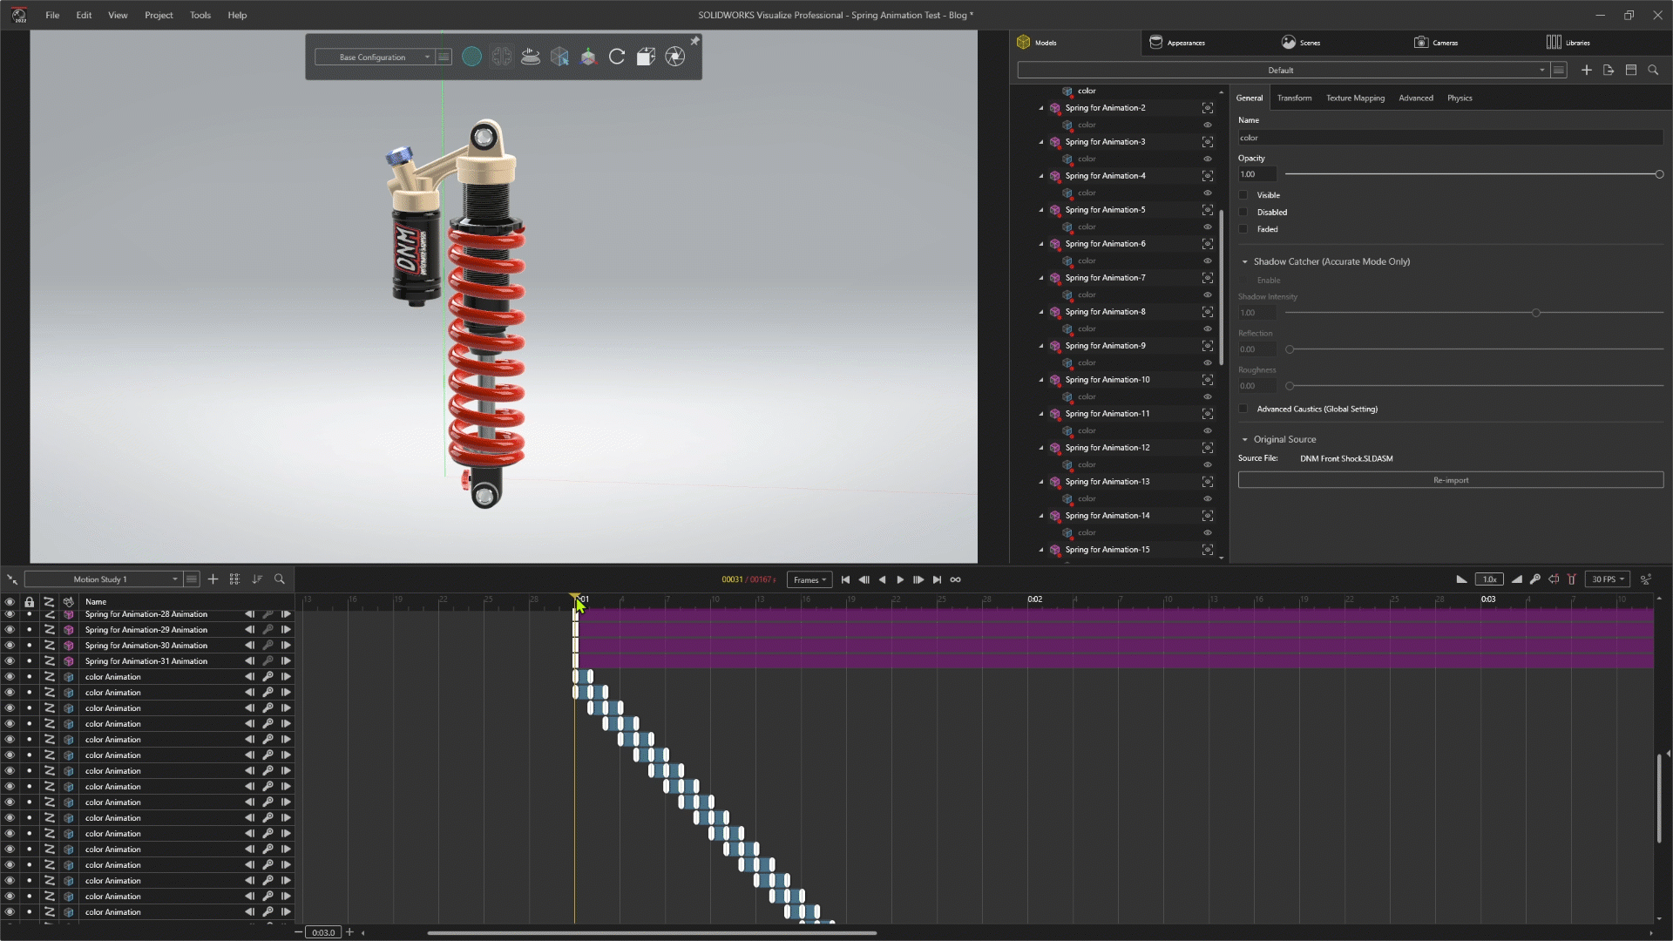This screenshot has width=1673, height=941.
Task: Add a new motion study with plus icon
Action: click(x=213, y=579)
